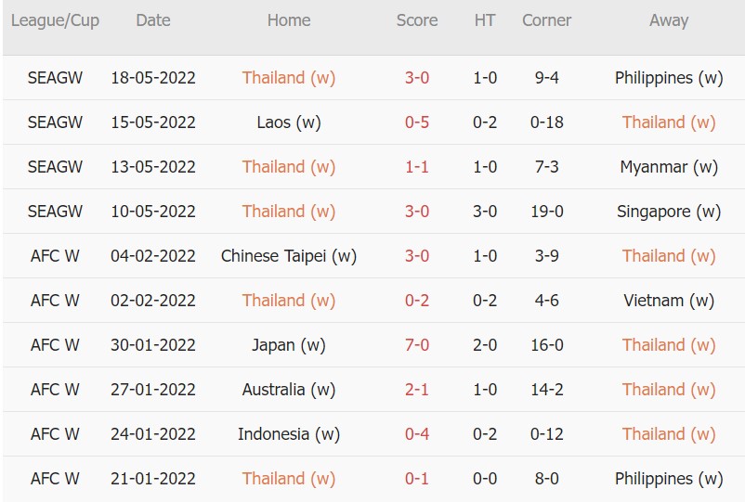Click the 04-02-2022 date cell

[x=153, y=256]
